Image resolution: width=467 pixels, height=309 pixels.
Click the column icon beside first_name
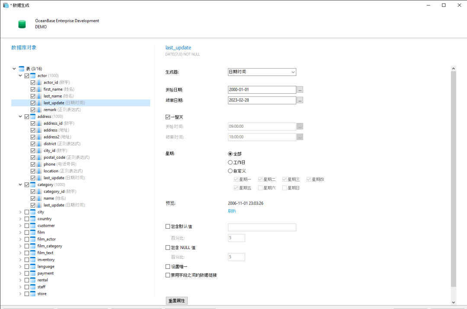click(x=39, y=89)
